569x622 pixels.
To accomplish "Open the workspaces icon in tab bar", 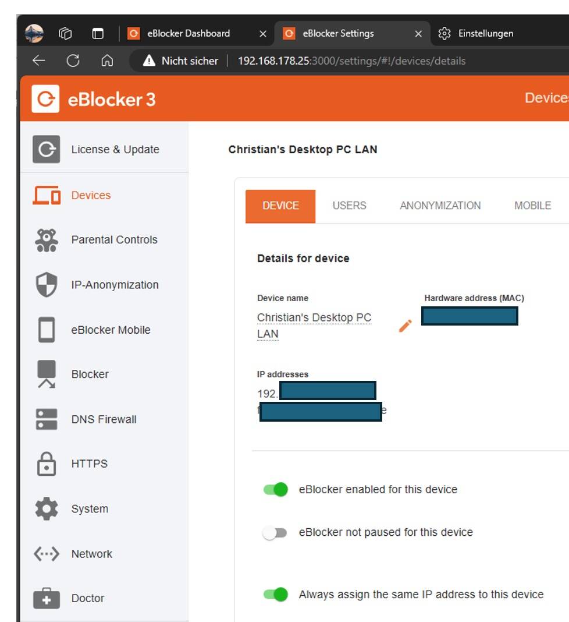I will pos(65,33).
